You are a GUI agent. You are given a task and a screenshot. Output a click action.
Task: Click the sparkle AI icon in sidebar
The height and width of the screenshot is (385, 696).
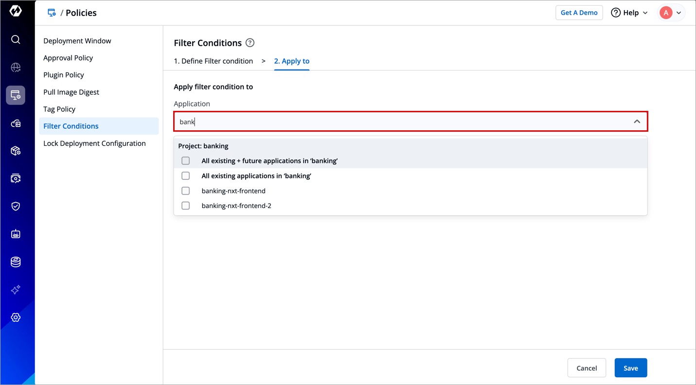click(x=16, y=290)
